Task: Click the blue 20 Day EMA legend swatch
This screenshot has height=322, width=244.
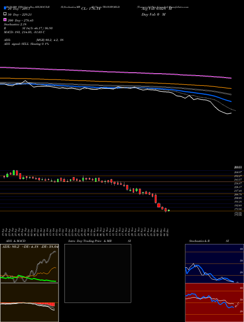Action: 5,8
